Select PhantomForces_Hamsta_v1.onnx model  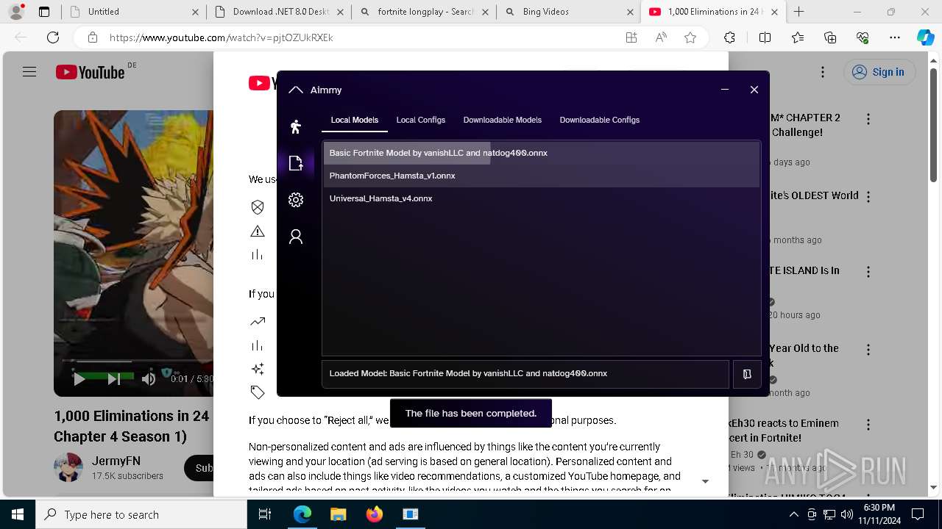click(541, 176)
